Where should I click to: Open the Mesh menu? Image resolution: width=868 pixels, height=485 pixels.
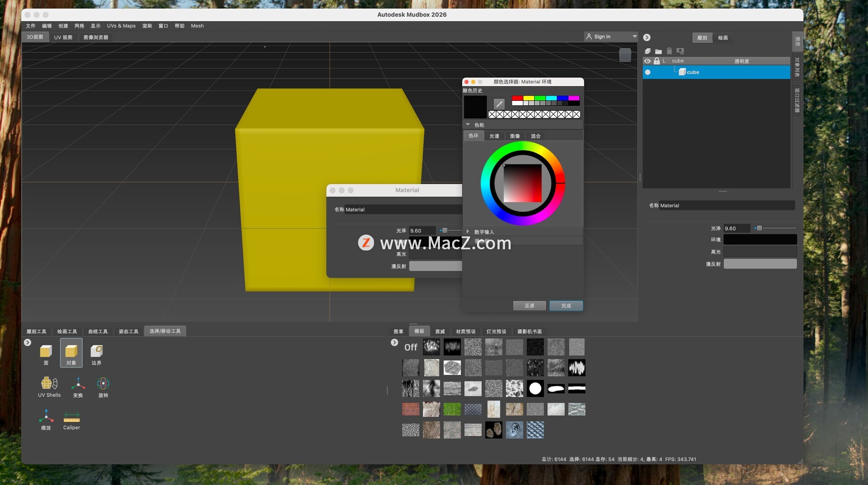click(x=197, y=26)
